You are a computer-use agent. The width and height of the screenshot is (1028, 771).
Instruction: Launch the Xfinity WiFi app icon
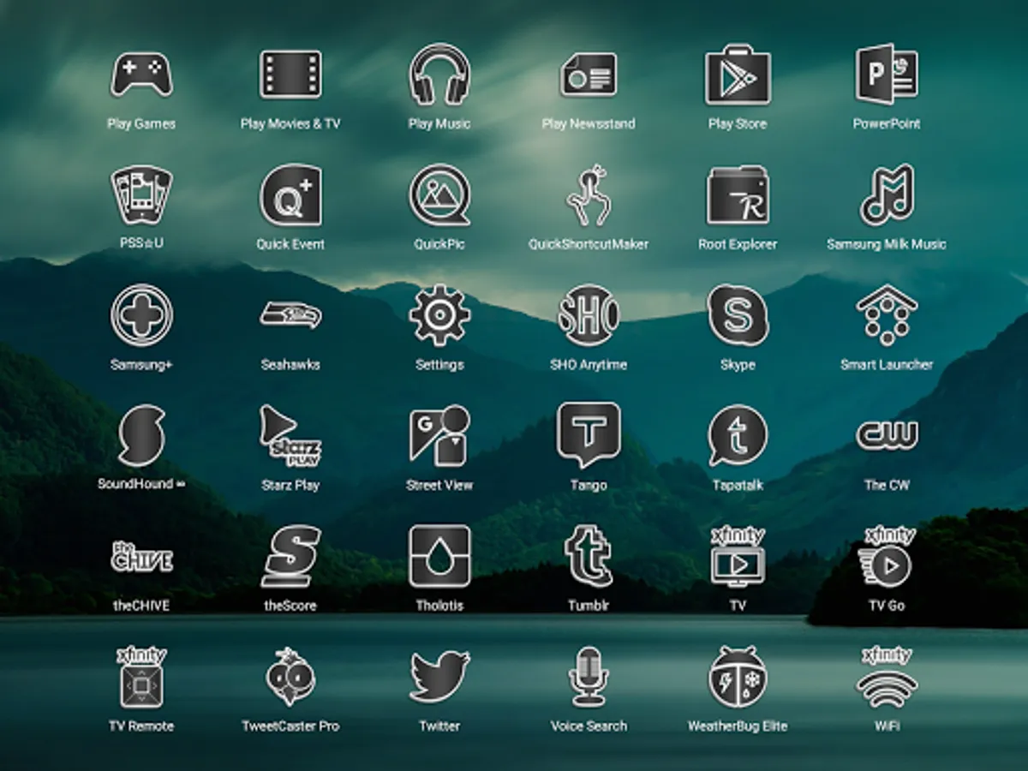tap(887, 678)
